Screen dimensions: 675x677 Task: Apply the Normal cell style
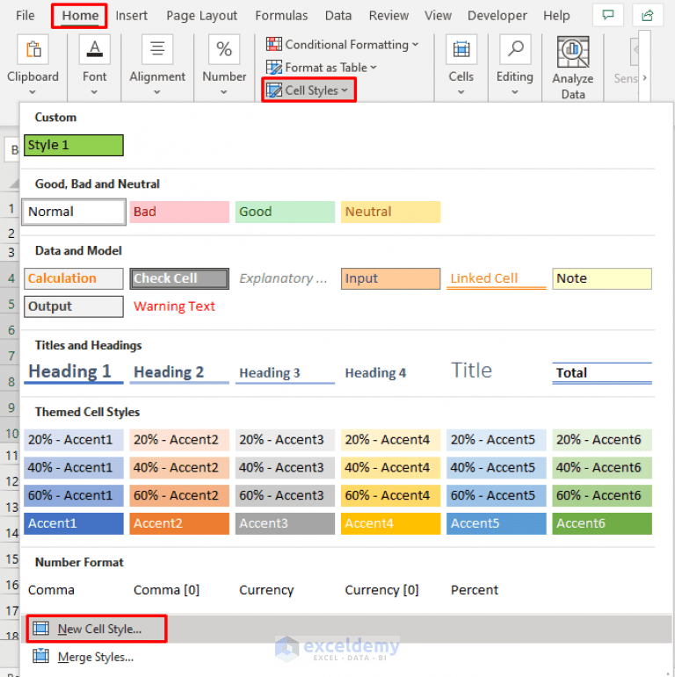[74, 212]
